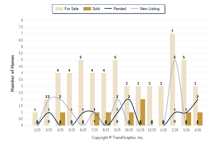This screenshot has height=146, width=217.
Task: Click the Pended line peak at 10/25
Action: (129, 99)
